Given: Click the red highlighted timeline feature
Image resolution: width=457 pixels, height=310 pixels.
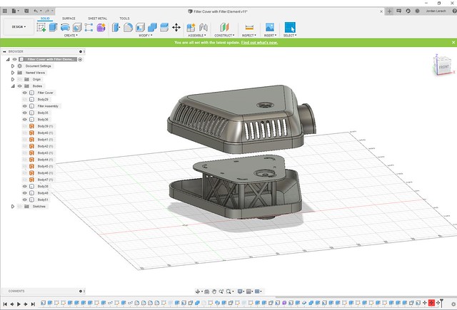Looking at the screenshot, I should (x=431, y=303).
